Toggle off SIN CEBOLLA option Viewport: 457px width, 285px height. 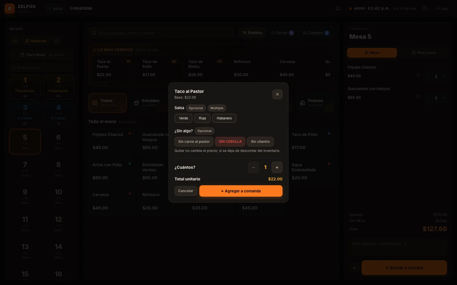pos(230,142)
